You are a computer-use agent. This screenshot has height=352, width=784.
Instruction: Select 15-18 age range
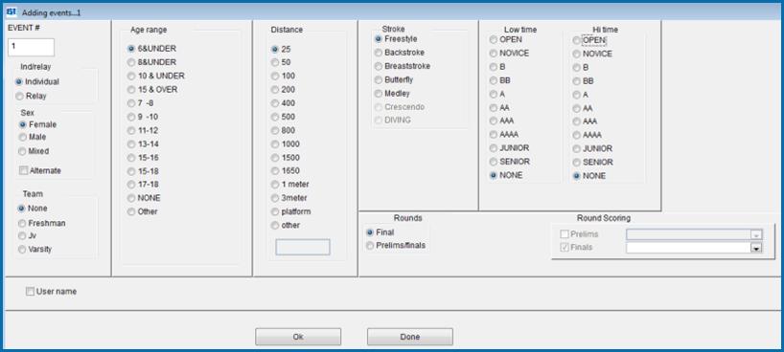(143, 171)
